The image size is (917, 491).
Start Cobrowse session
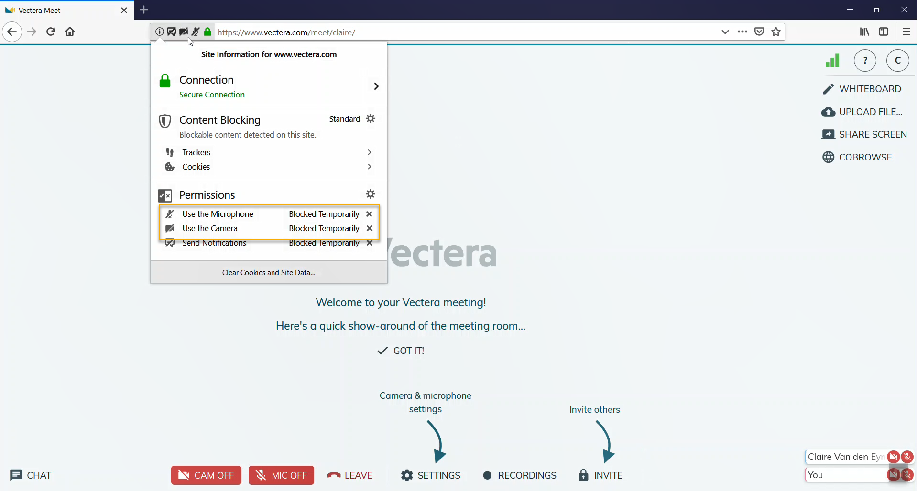coord(857,157)
